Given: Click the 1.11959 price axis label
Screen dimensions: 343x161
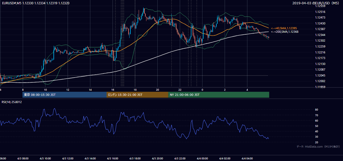Looking at the screenshot, I should (x=320, y=87).
